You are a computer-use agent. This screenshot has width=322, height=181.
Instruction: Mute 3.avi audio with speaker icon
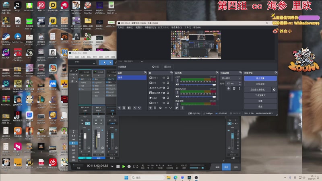click(178, 84)
